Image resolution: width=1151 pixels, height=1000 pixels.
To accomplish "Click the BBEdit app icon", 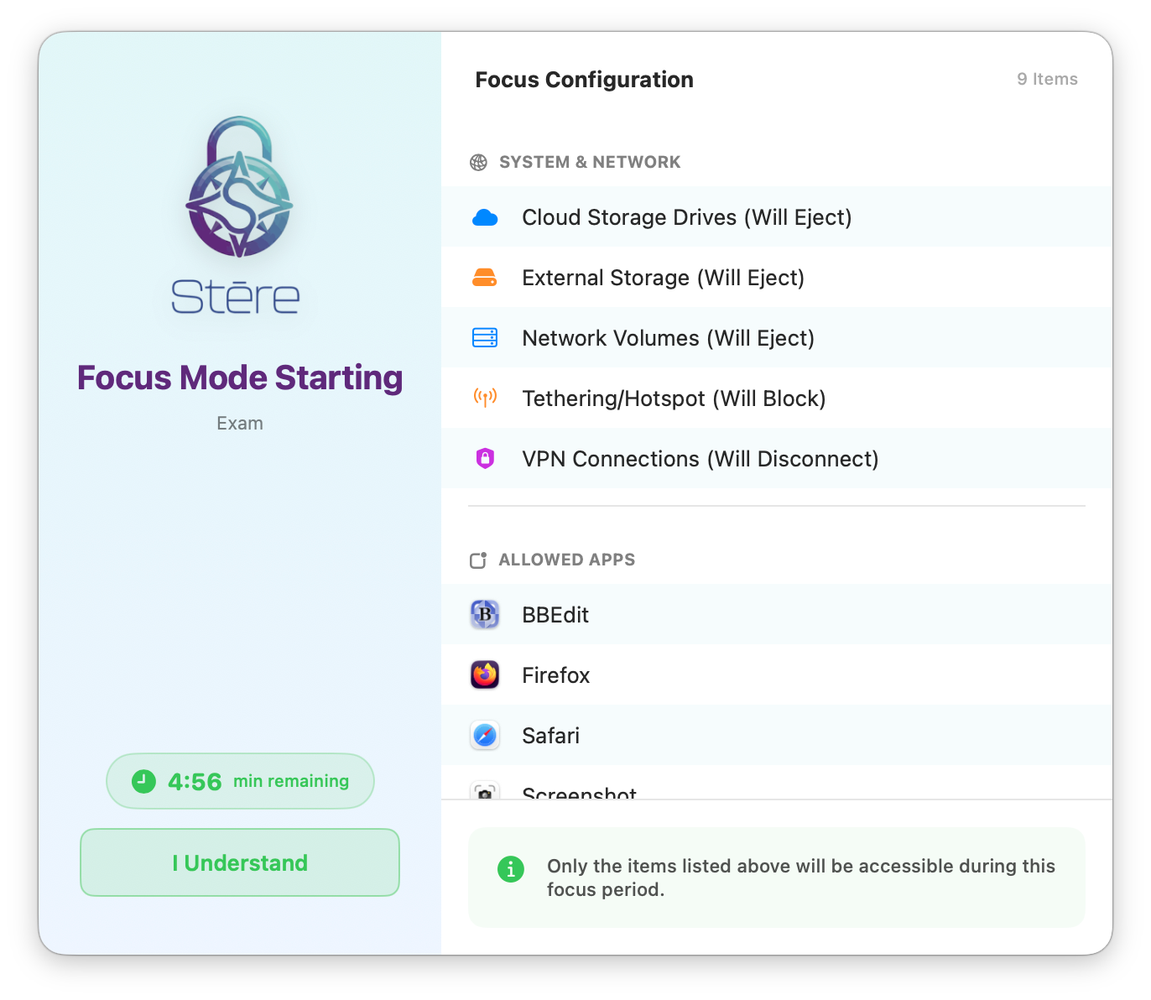I will click(x=485, y=615).
